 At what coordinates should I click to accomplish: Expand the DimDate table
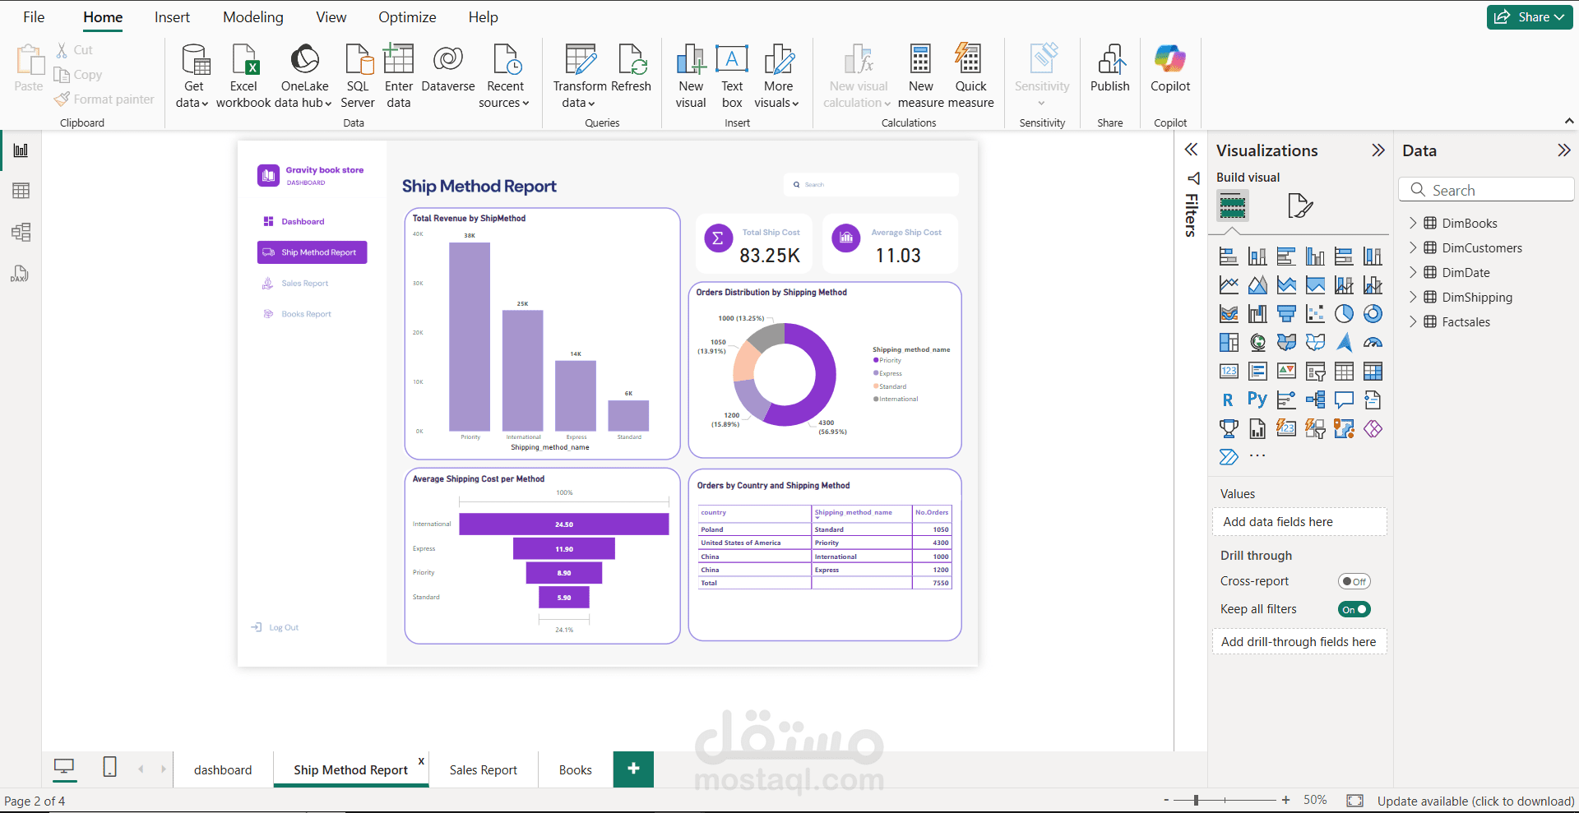(1413, 272)
